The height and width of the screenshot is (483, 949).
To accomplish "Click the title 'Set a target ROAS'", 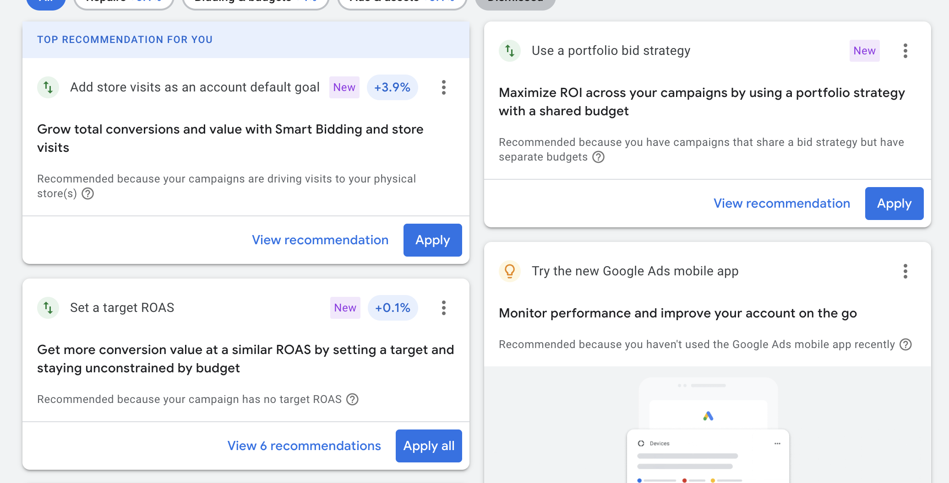I will (x=122, y=308).
